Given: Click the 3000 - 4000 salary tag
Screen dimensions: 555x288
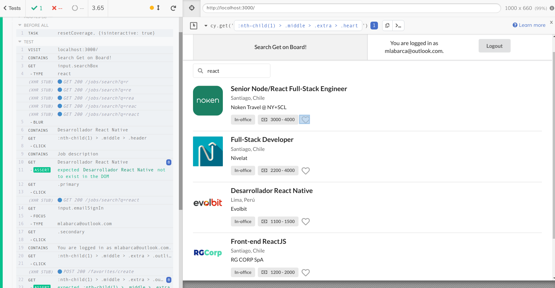Looking at the screenshot, I should pos(278,120).
